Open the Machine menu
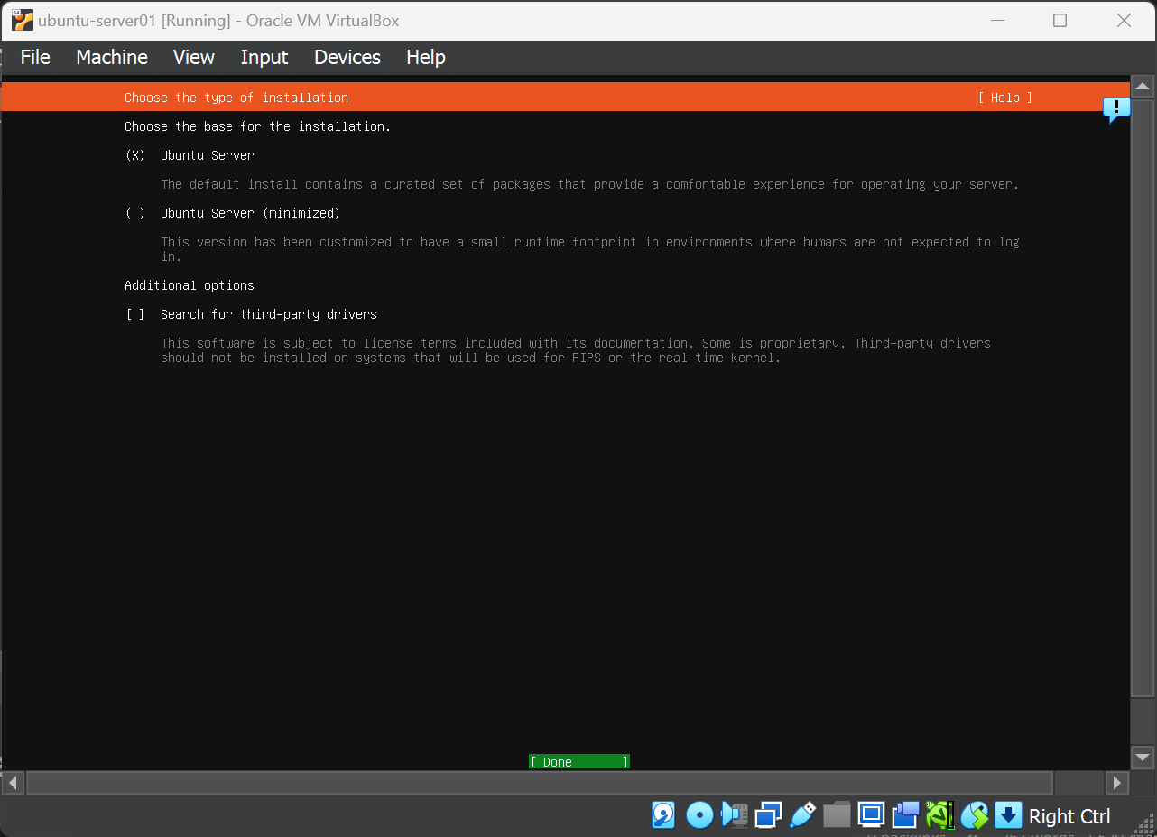 click(112, 57)
